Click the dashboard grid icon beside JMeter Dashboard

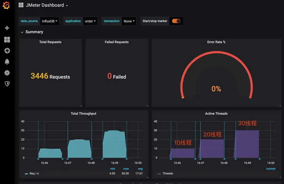point(21,5)
